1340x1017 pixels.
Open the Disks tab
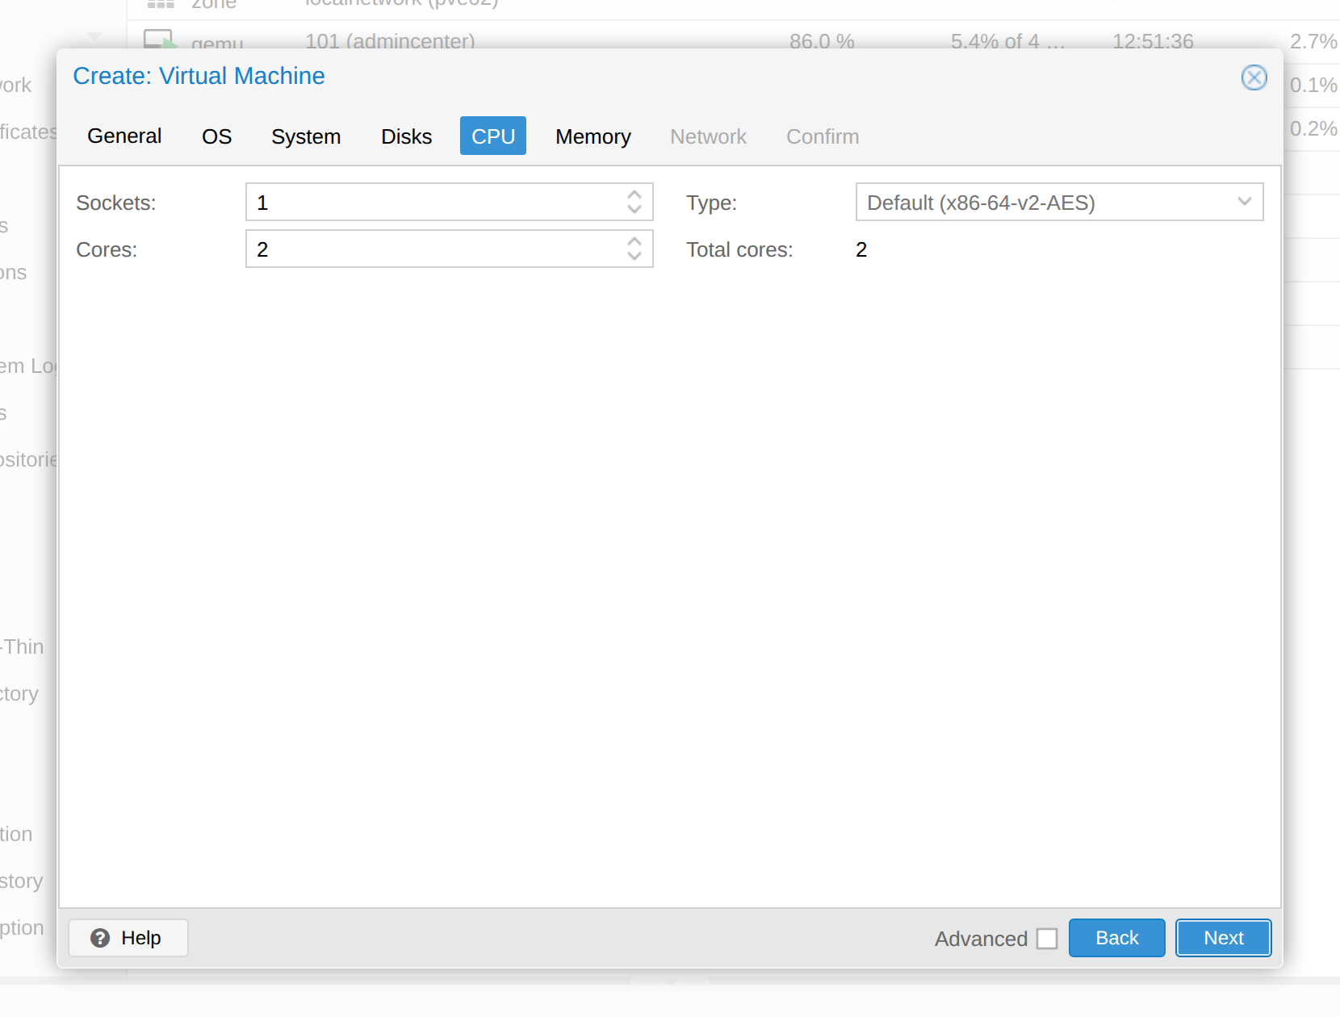click(x=406, y=136)
